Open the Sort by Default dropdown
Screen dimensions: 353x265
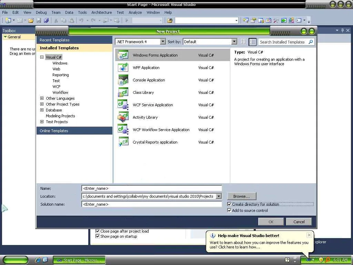coord(234,41)
